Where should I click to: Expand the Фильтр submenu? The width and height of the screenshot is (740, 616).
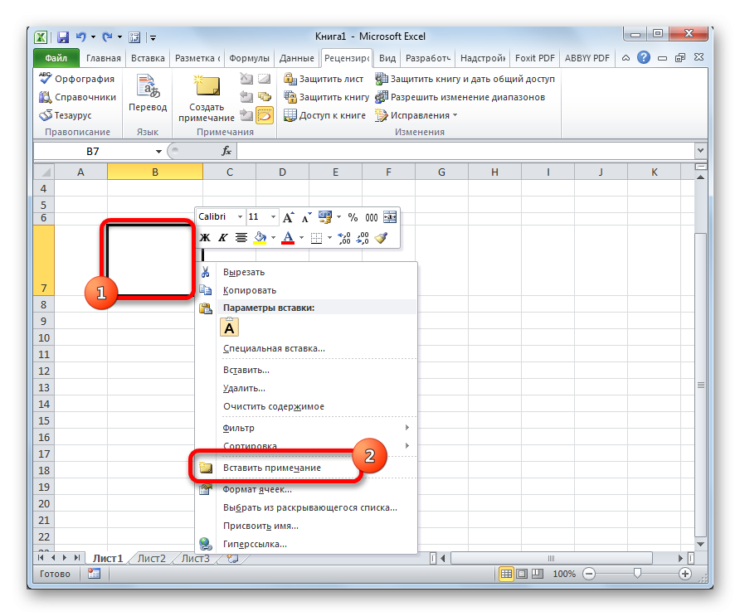pyautogui.click(x=306, y=428)
